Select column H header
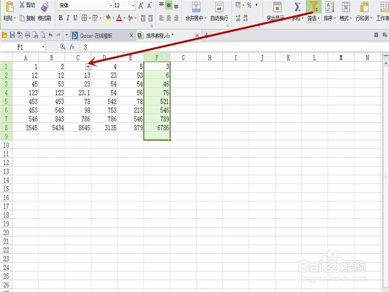 click(x=210, y=58)
